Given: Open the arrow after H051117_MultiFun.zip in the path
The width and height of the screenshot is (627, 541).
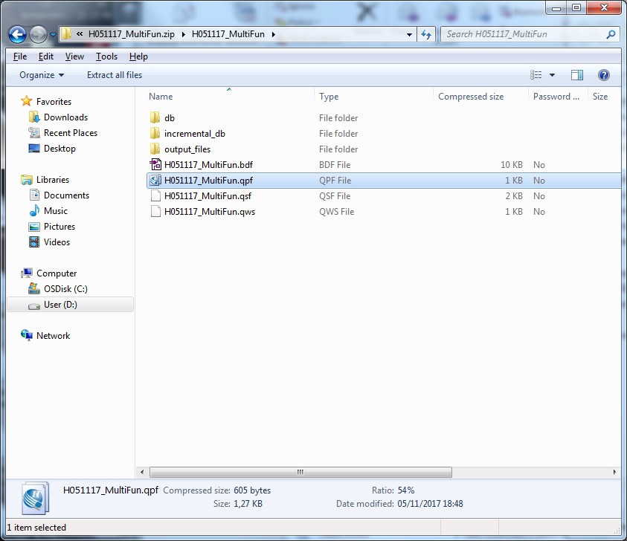Looking at the screenshot, I should pos(183,34).
